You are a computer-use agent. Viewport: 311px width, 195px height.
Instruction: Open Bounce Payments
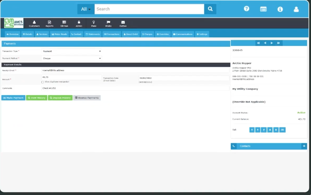tap(87, 98)
